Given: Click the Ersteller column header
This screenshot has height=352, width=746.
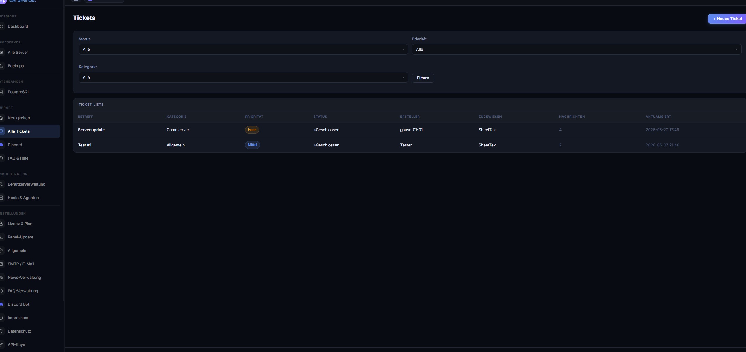Looking at the screenshot, I should tap(410, 117).
